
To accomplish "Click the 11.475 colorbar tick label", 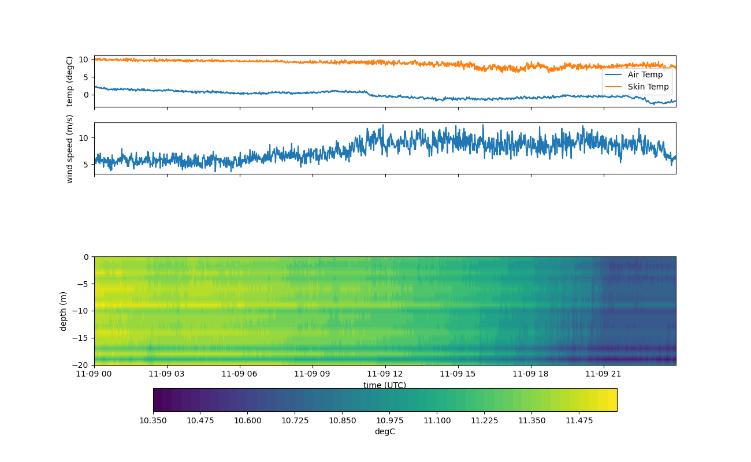I will [579, 420].
